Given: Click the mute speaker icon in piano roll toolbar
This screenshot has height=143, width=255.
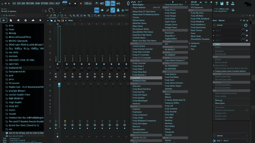Looking at the screenshot, I should (x=85, y=16).
